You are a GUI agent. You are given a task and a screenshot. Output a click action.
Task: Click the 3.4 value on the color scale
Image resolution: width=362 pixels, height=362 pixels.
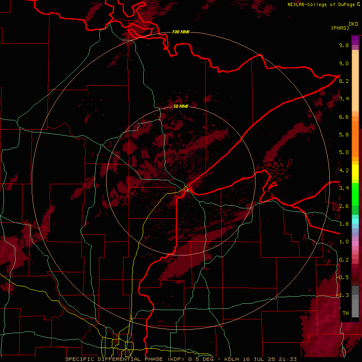(344, 188)
